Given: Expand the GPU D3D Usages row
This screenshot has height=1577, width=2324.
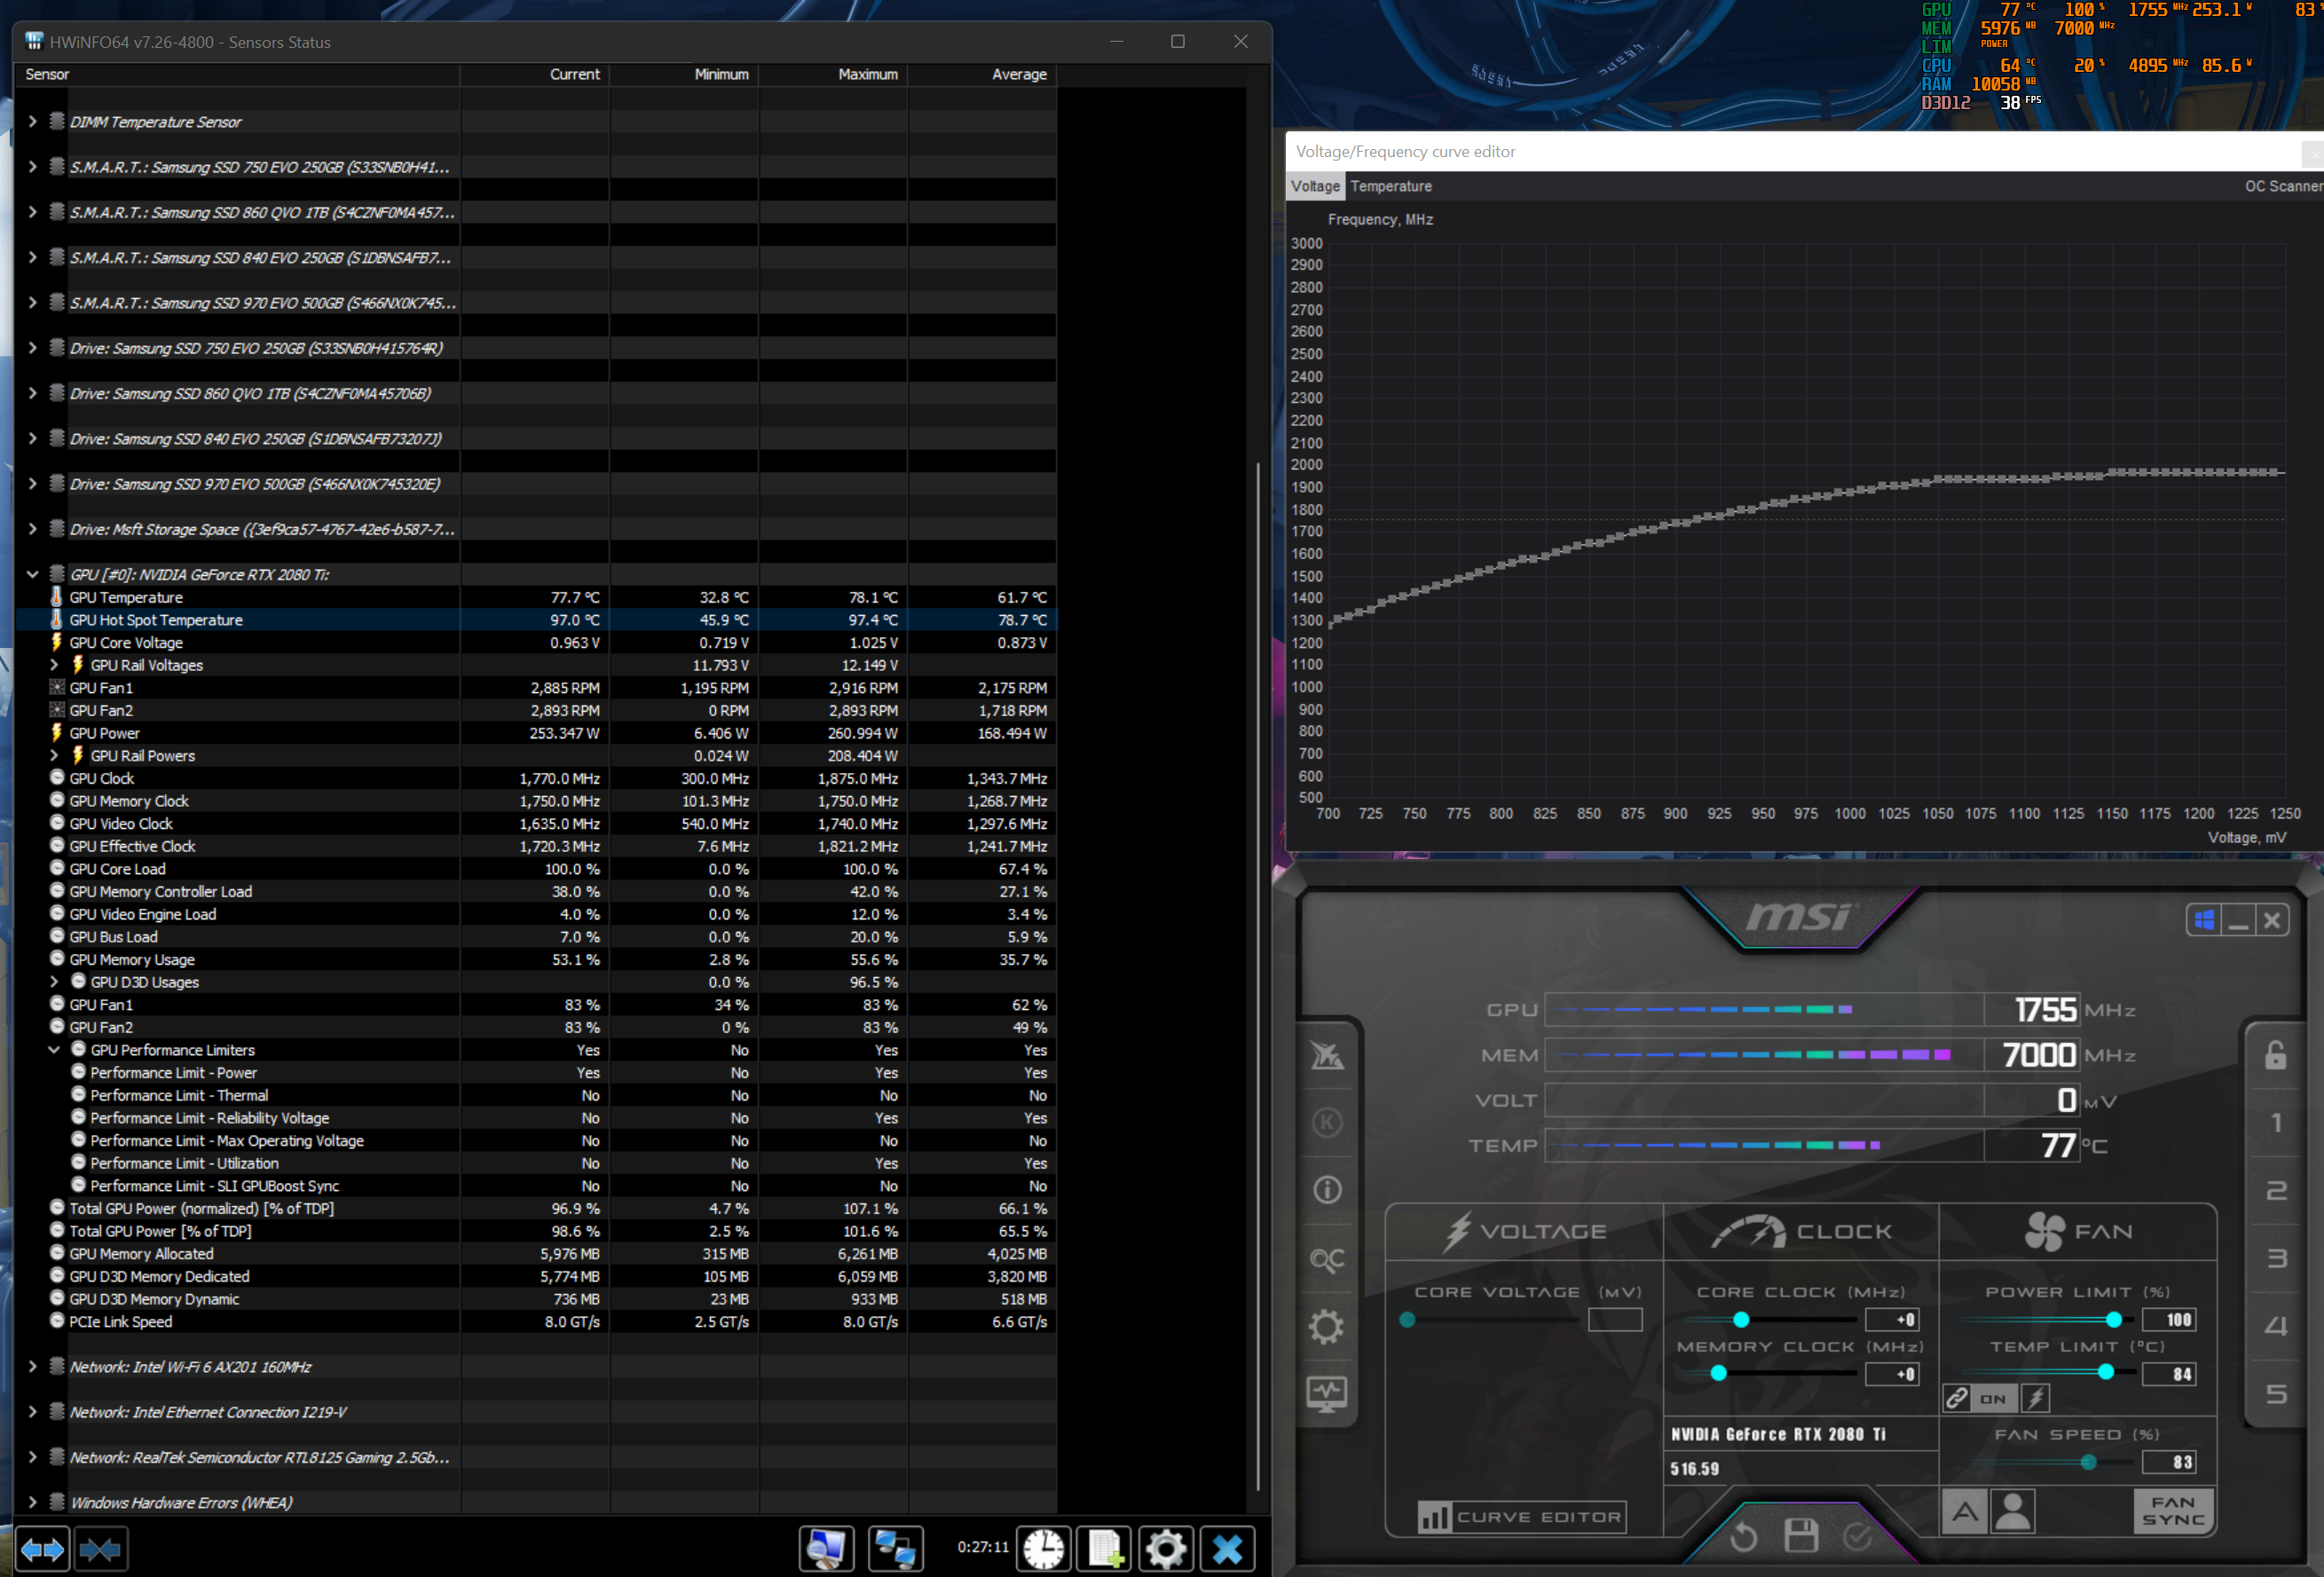Looking at the screenshot, I should tap(55, 982).
